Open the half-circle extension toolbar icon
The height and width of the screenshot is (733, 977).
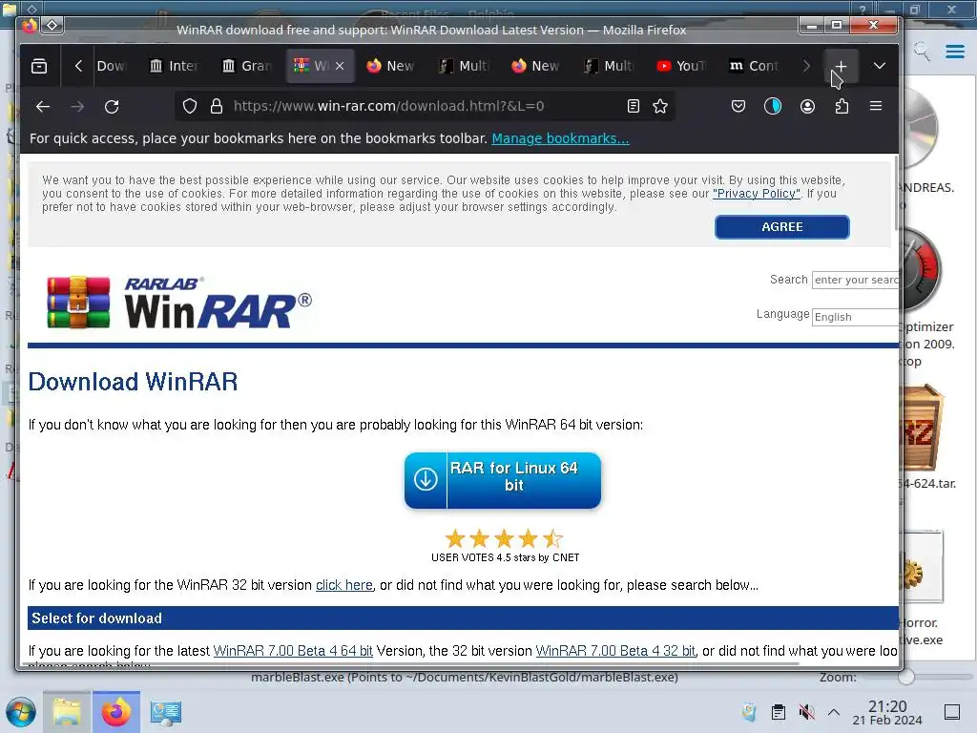[773, 107]
